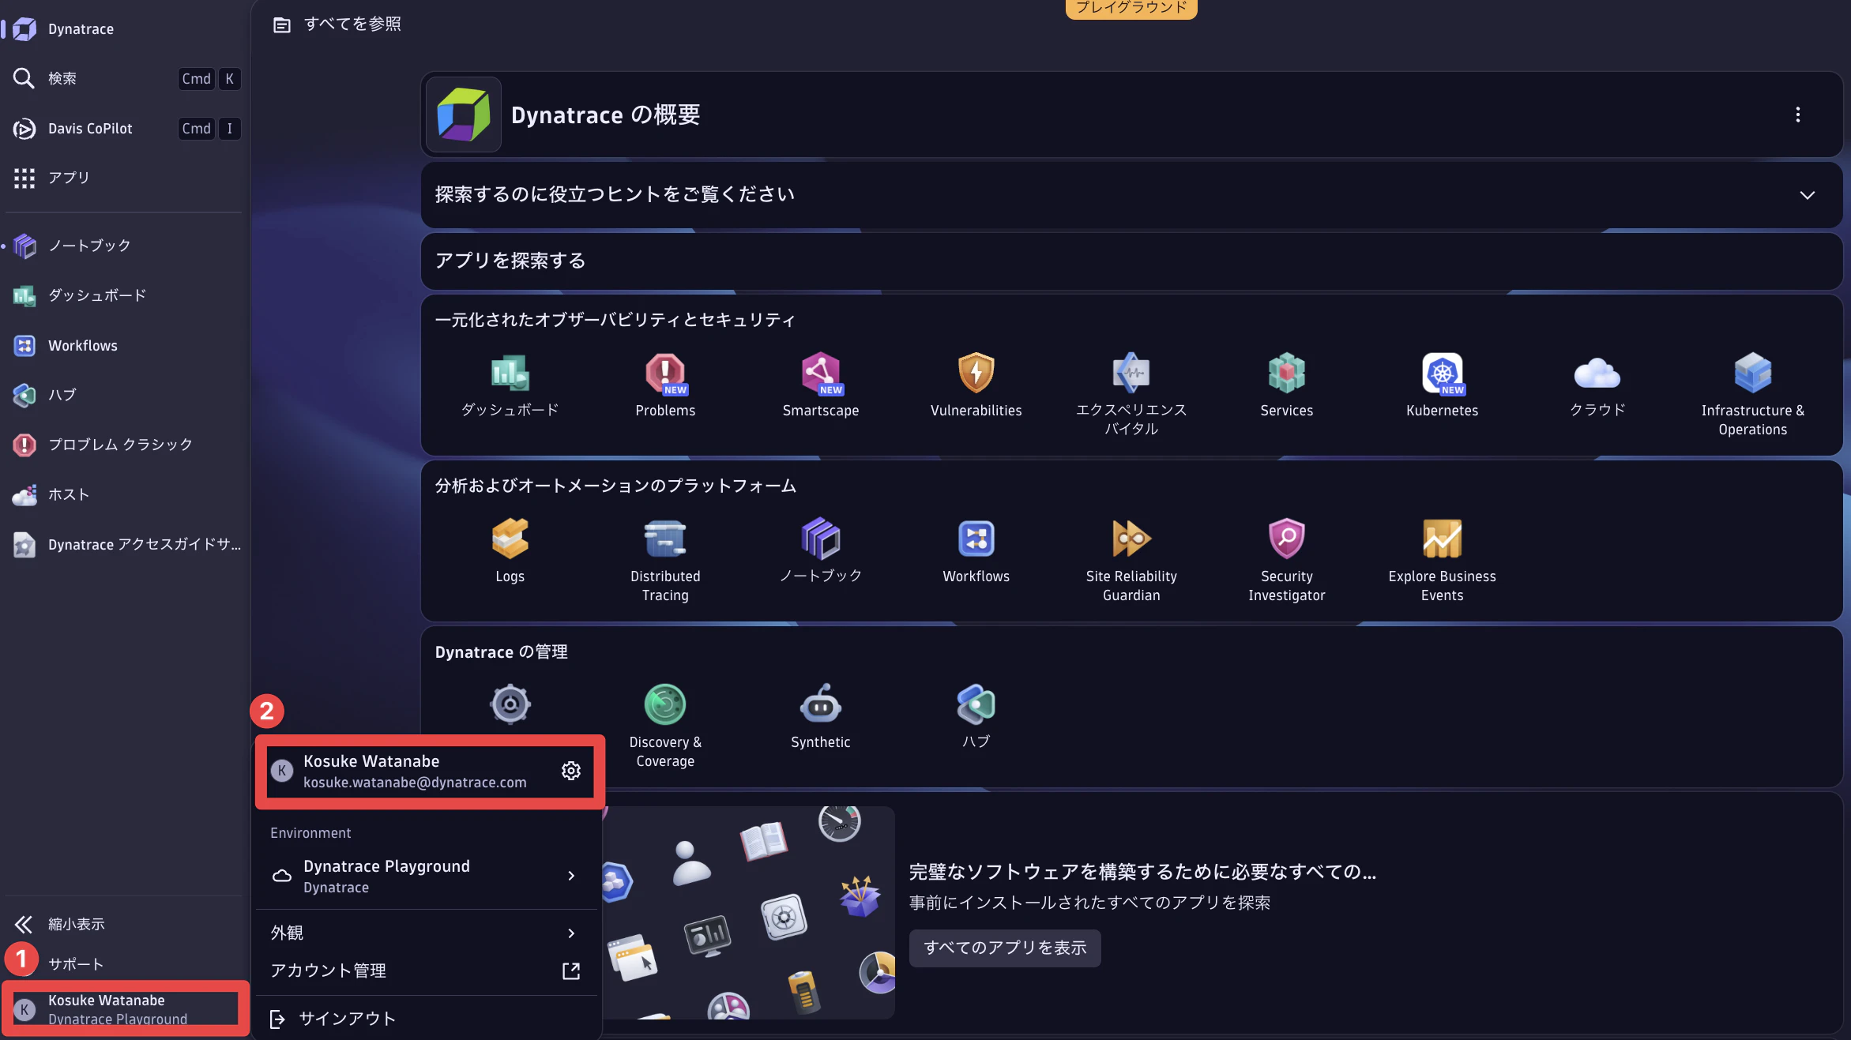Open ホスト in the sidebar
1851x1040 pixels.
[x=123, y=494]
